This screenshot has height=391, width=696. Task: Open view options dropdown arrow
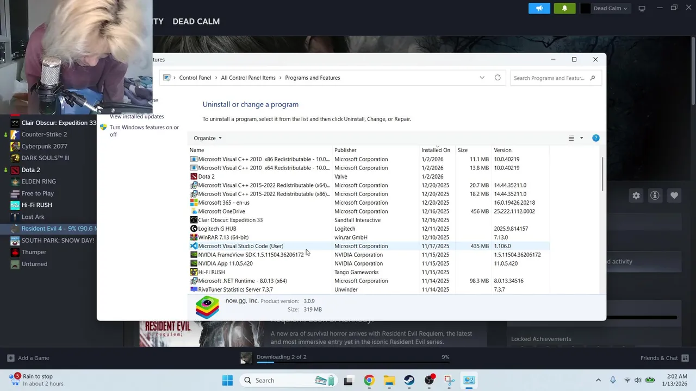coord(581,138)
